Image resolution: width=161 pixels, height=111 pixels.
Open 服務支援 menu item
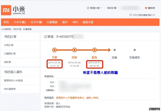pyautogui.click(x=88, y=22)
